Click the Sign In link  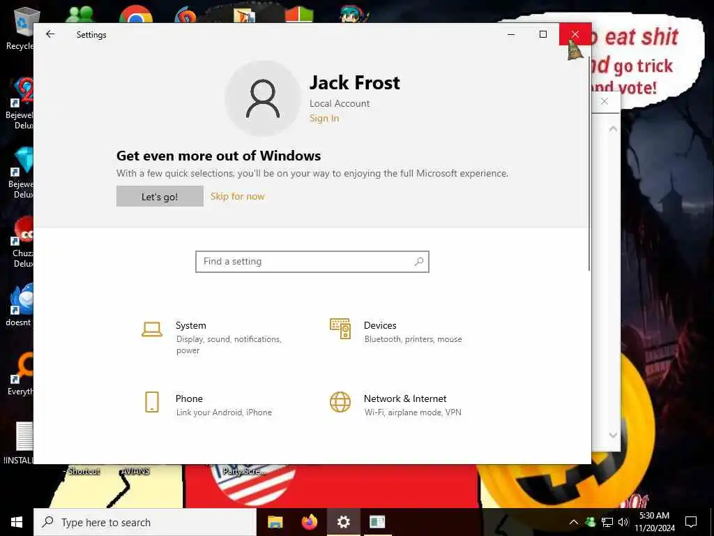coord(324,118)
